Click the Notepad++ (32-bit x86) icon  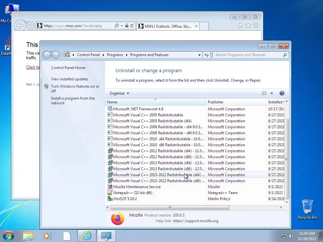pos(110,193)
